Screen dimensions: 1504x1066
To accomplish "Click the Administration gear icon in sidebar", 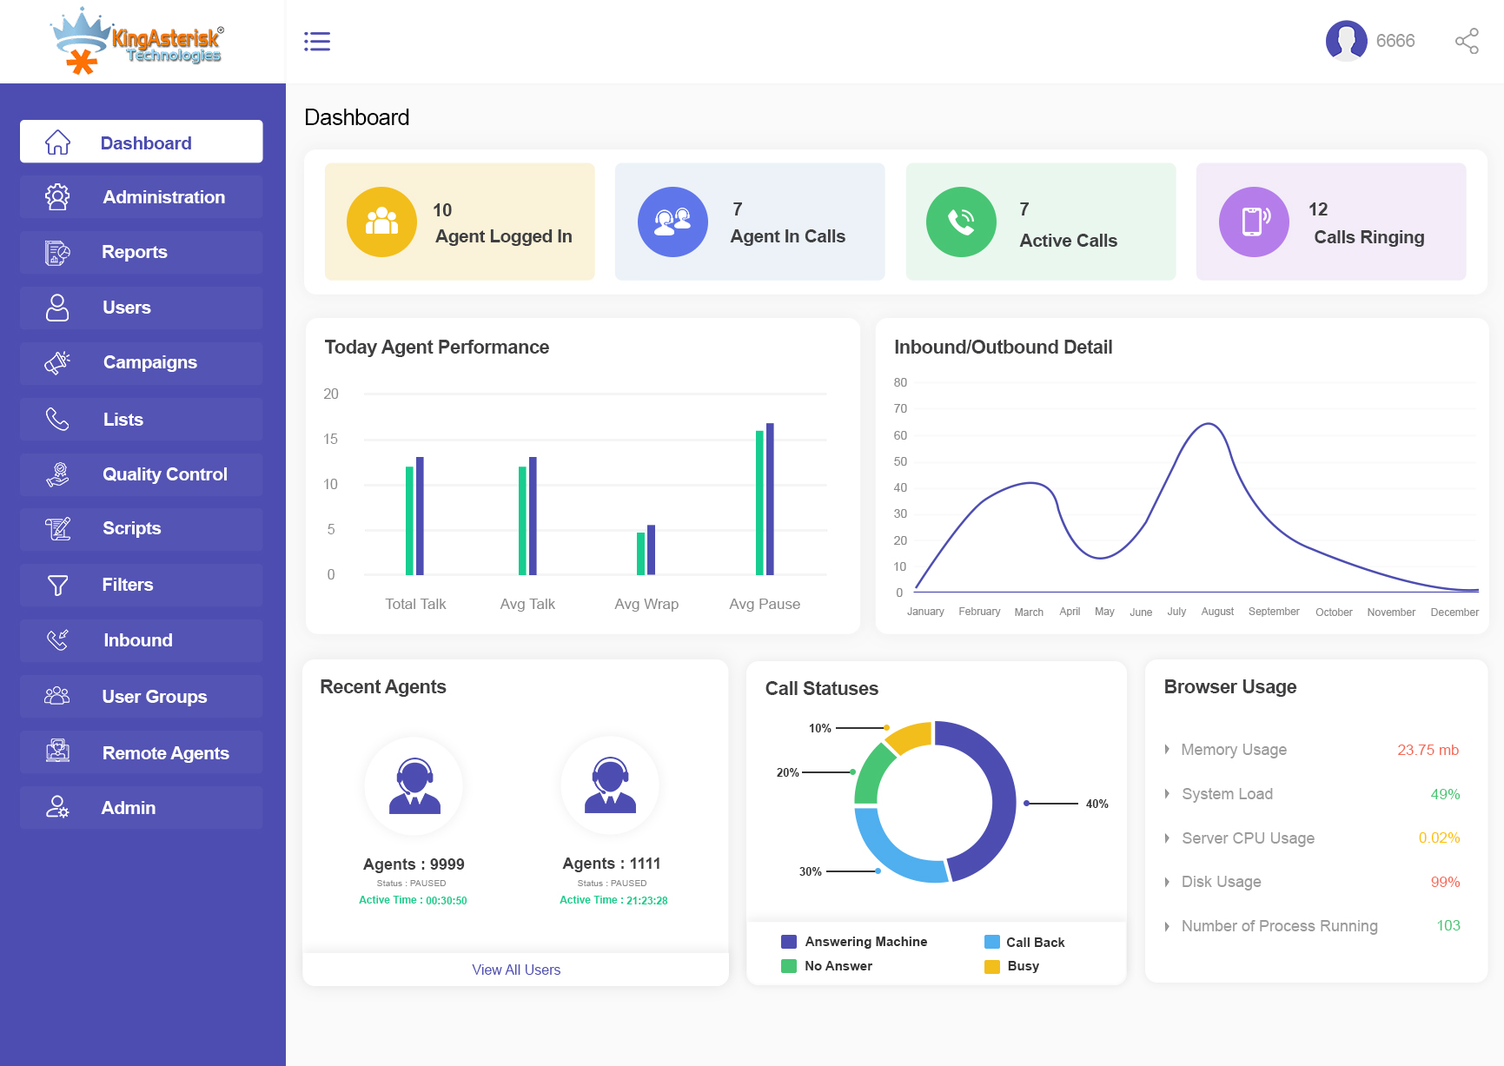I will (57, 197).
